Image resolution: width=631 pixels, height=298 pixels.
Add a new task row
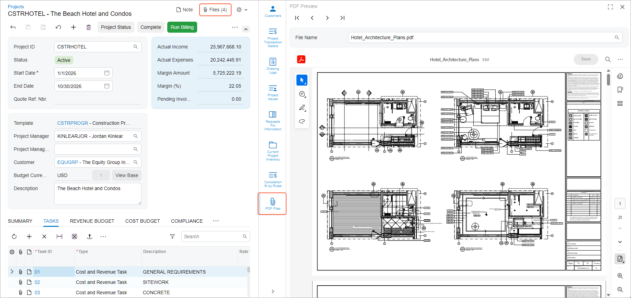(29, 236)
